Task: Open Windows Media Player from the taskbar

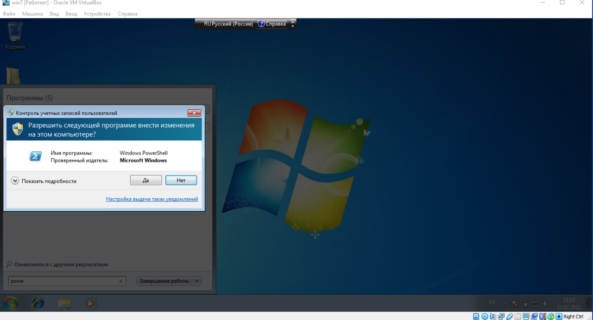Action: [x=91, y=303]
